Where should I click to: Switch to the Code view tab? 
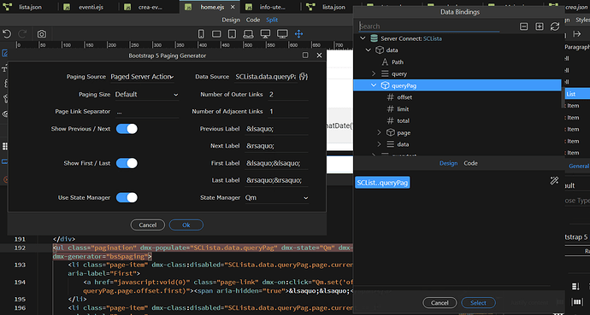click(253, 20)
